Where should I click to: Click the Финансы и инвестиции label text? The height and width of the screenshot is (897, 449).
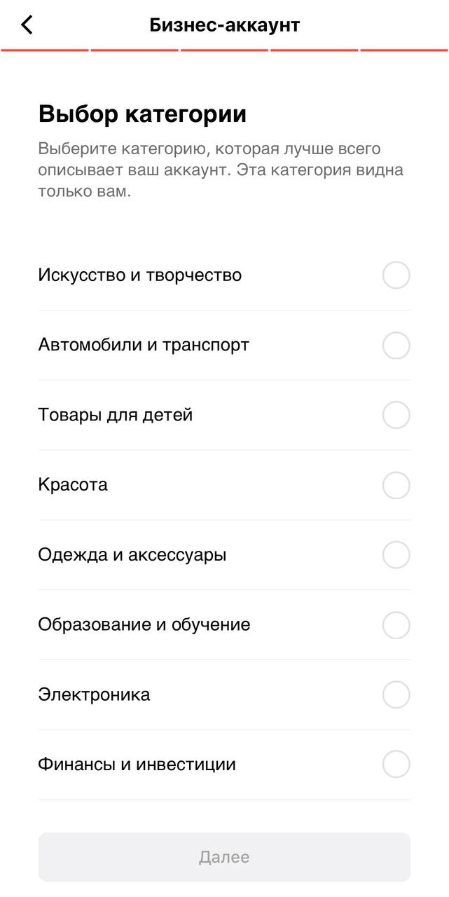coord(137,765)
